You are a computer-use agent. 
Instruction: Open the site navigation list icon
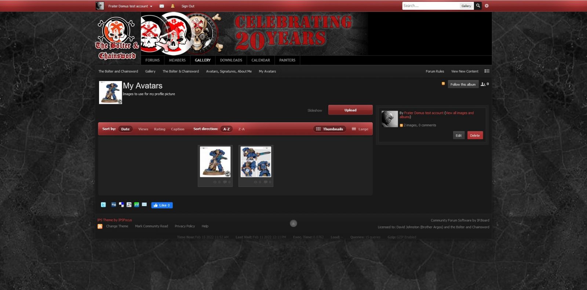pos(487,71)
